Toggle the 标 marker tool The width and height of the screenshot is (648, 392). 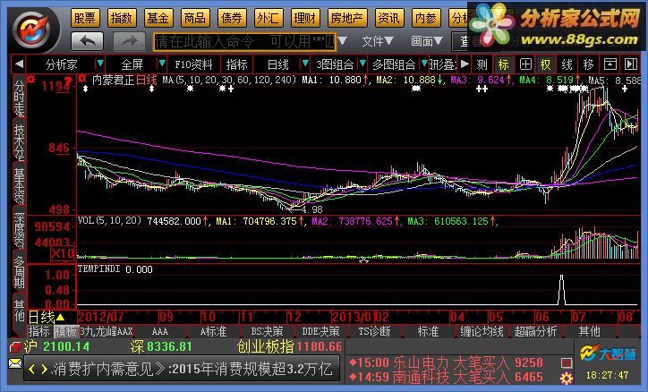(x=503, y=64)
